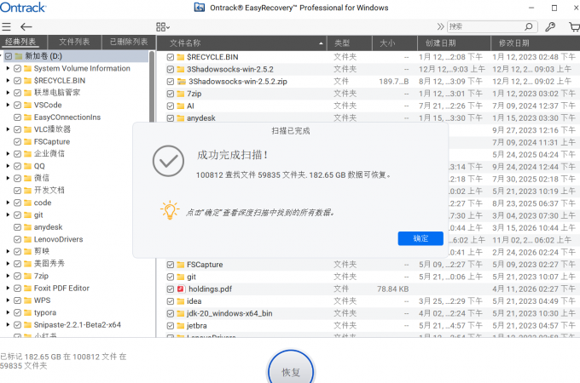Select the 3Shadowsocks-win-2.5.2.zip archive icon

(x=181, y=82)
